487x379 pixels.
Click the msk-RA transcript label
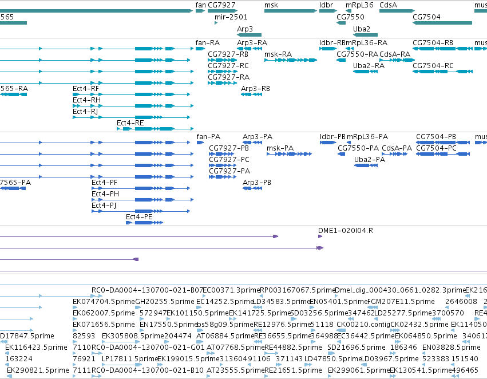278,54
